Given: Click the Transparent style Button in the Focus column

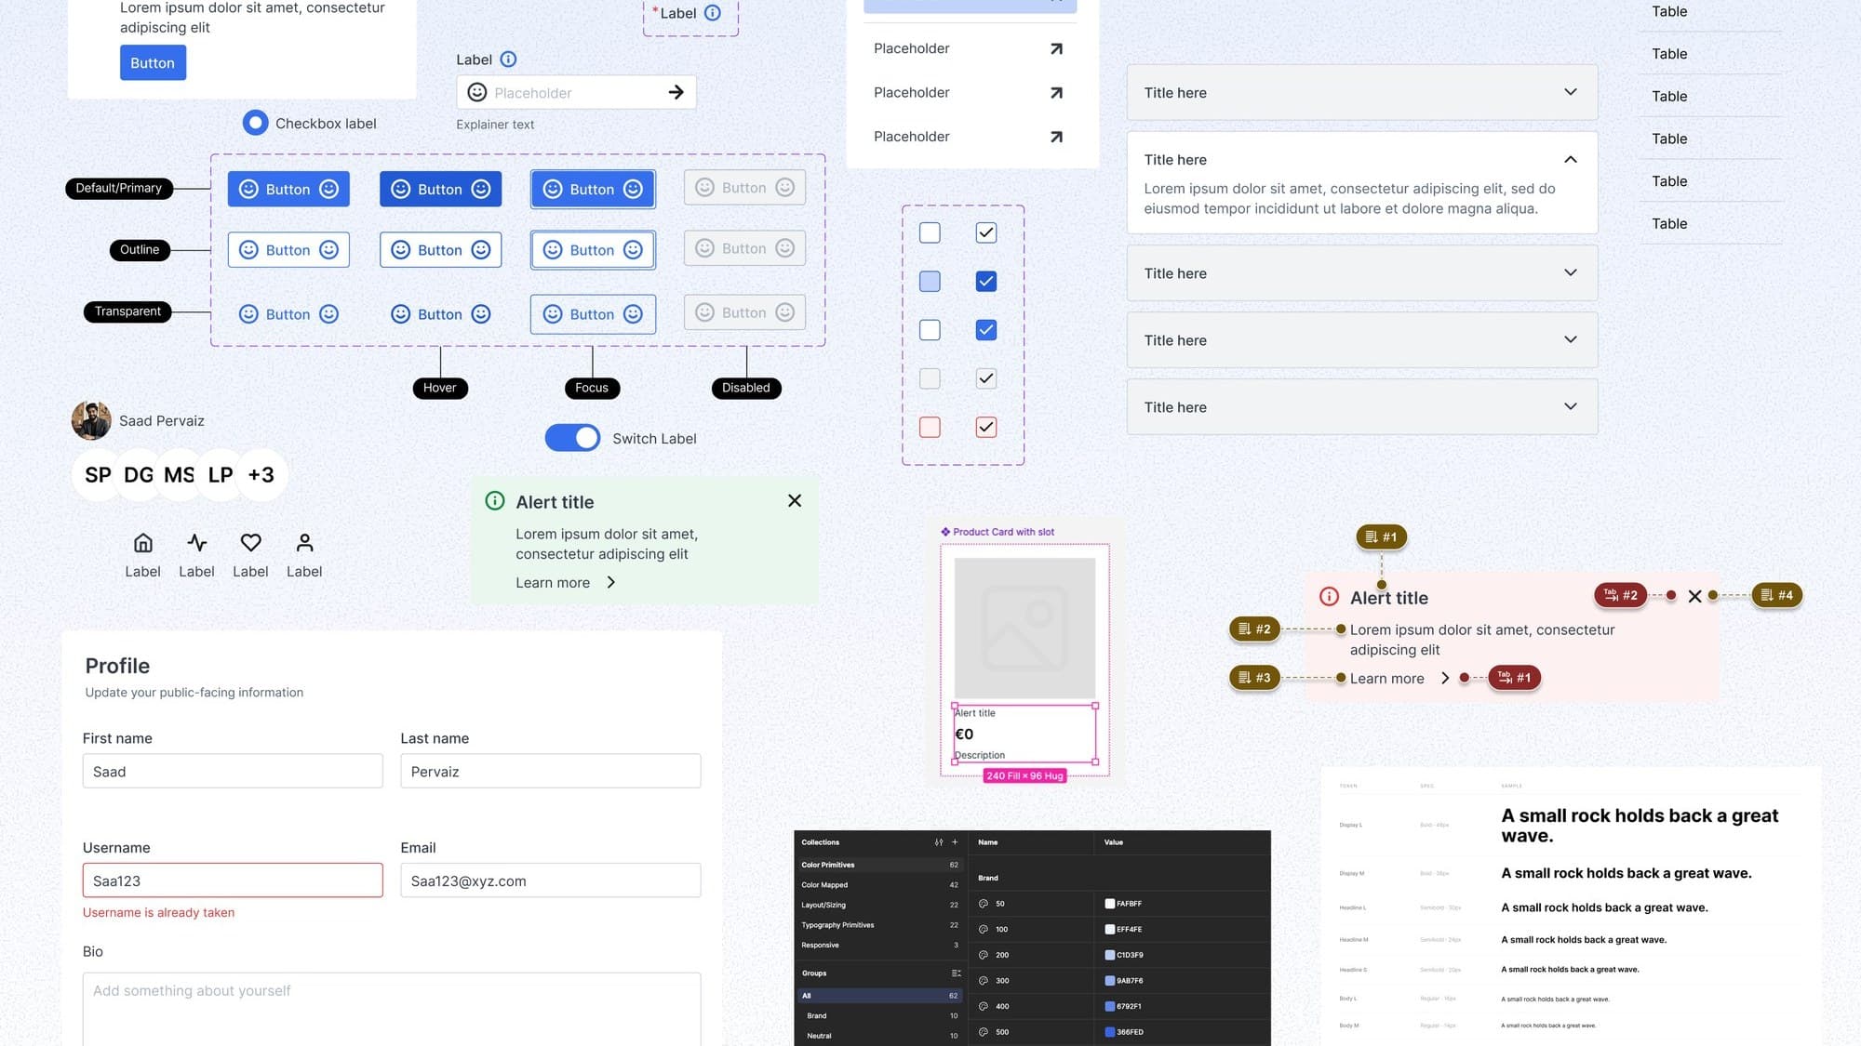Looking at the screenshot, I should coord(593,314).
